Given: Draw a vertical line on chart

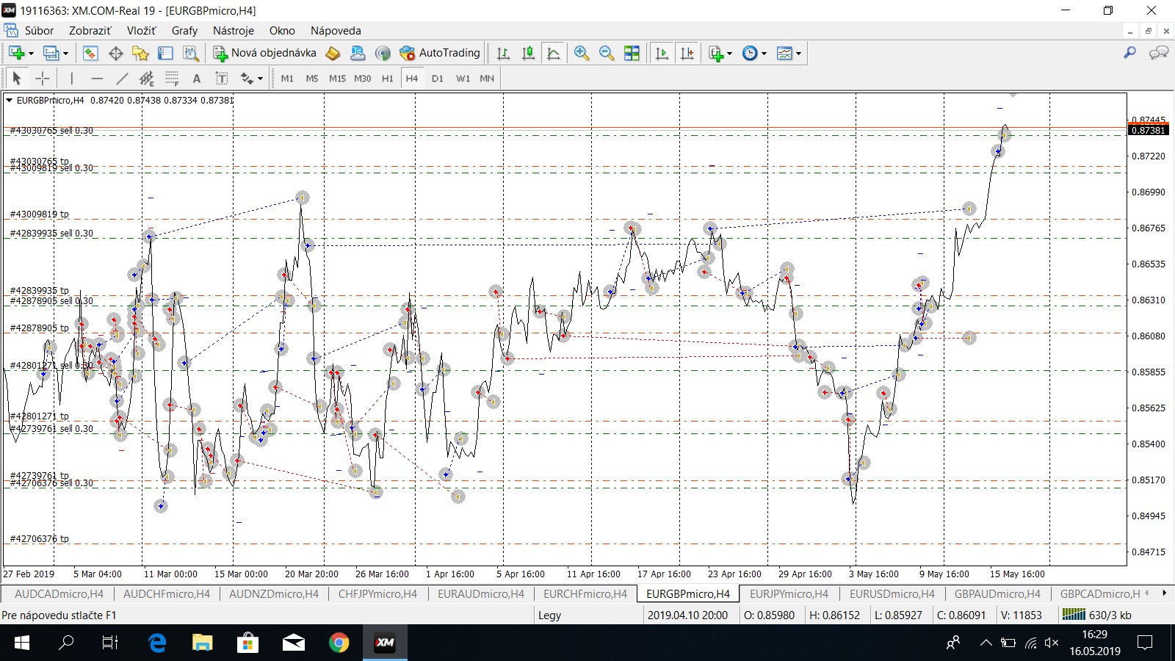Looking at the screenshot, I should pos(71,79).
